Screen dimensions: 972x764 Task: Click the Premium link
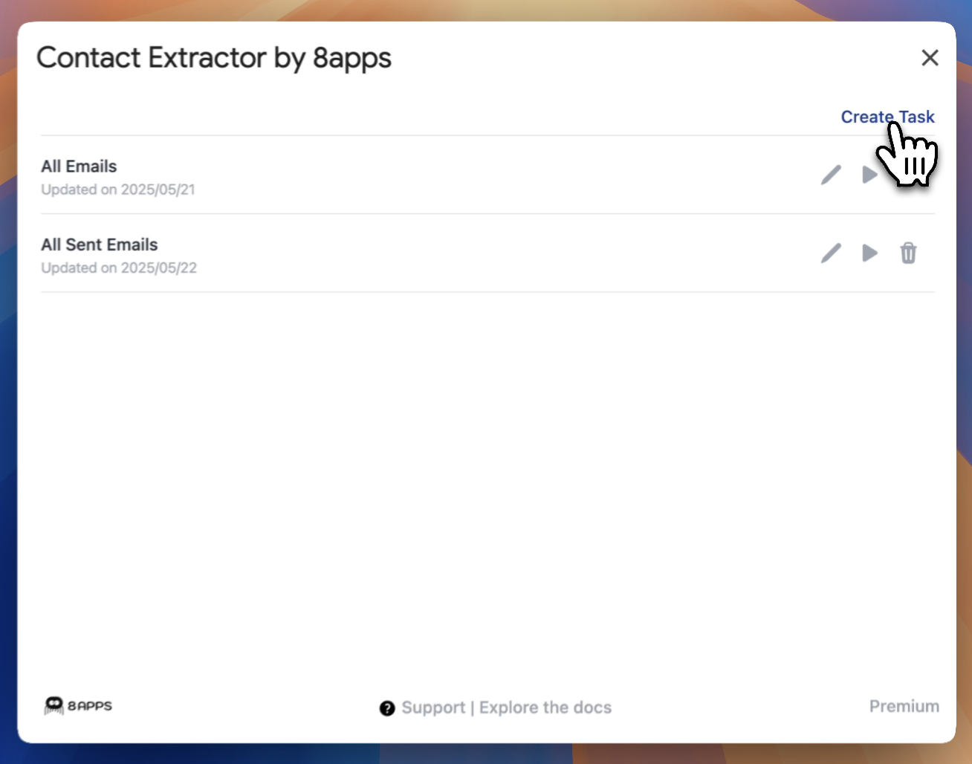(904, 706)
